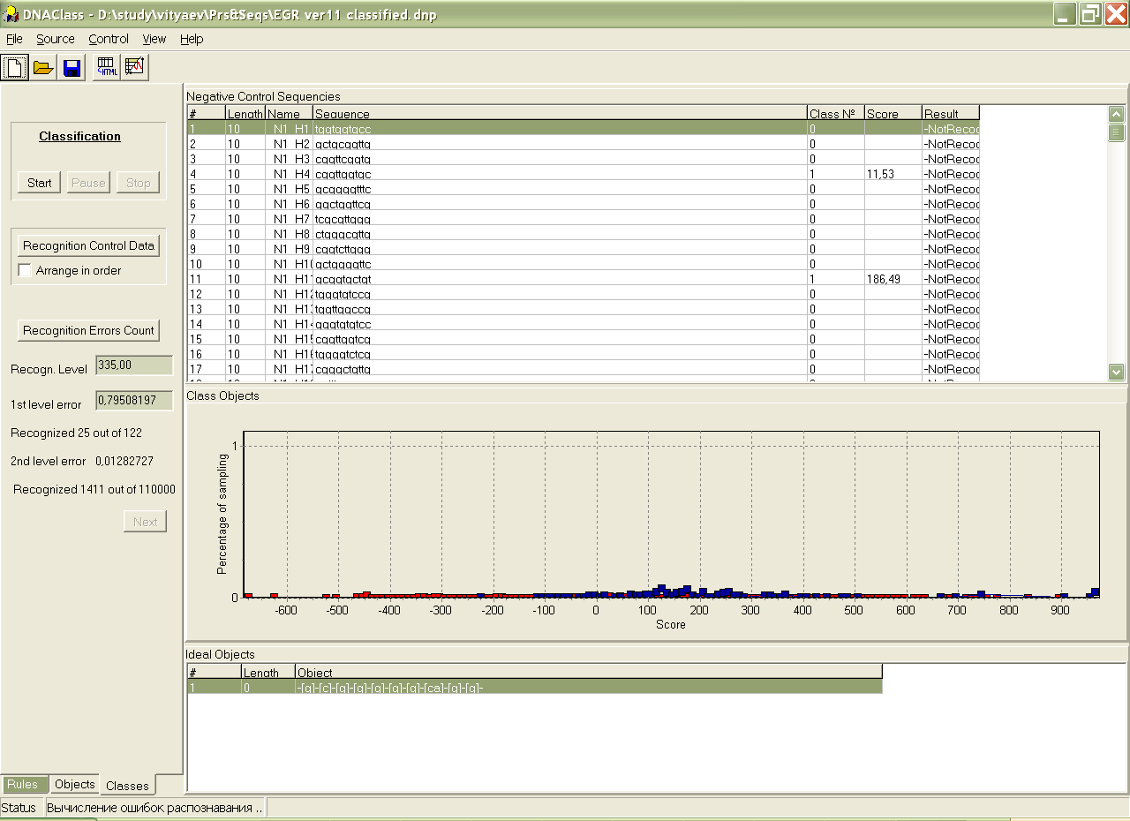The height and width of the screenshot is (821, 1130).
Task: Open the View menu
Action: pos(154,39)
